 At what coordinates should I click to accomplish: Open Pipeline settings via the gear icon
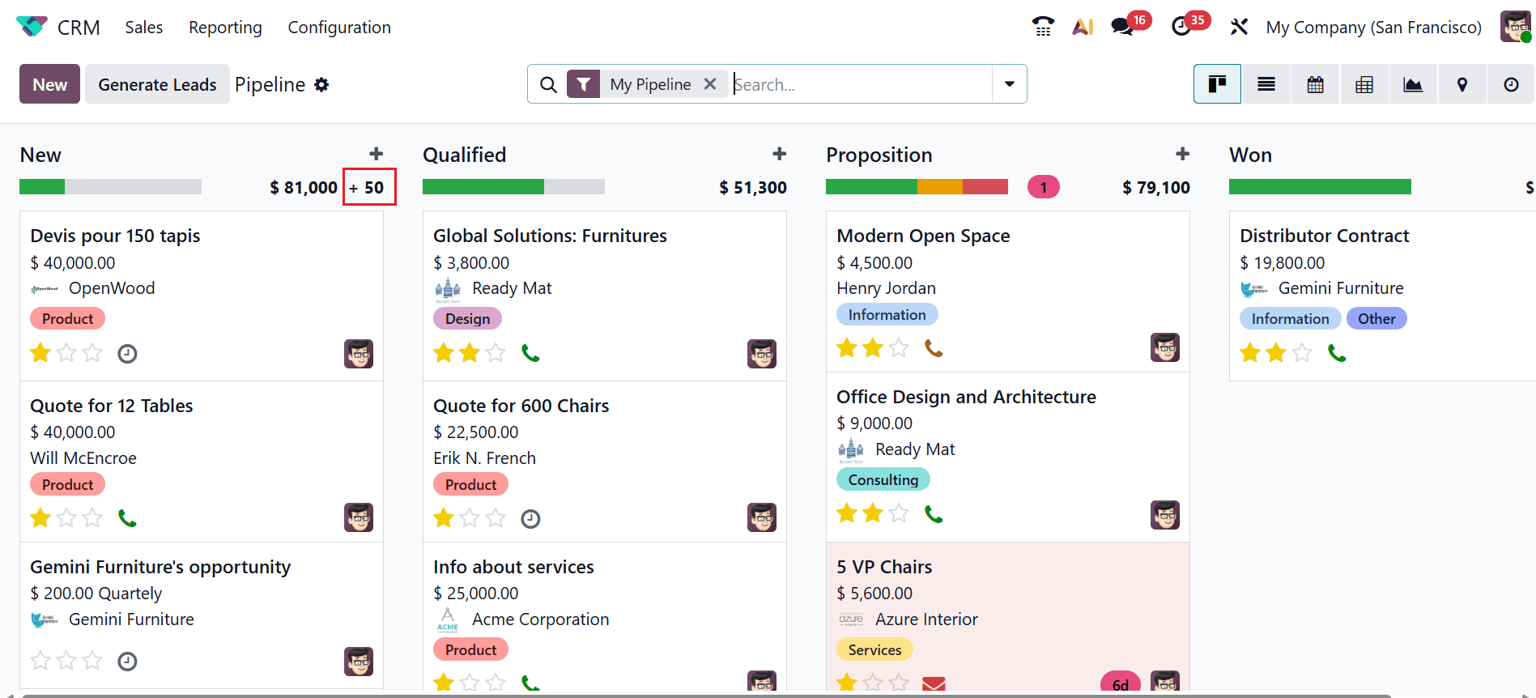[321, 84]
